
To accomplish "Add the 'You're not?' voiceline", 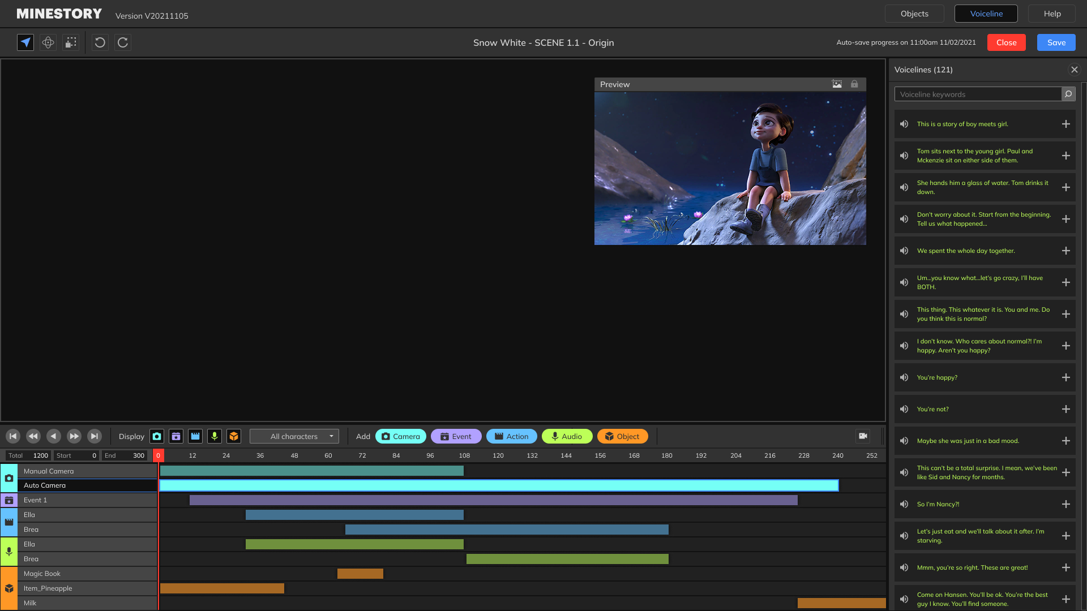I will pyautogui.click(x=1065, y=409).
